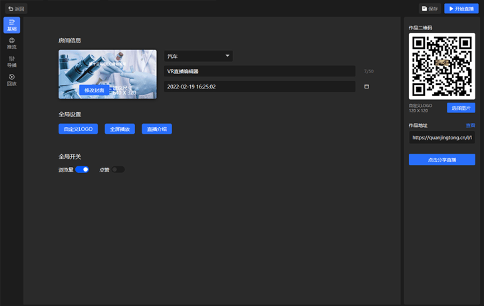Click the calendar icon beside the date field

pos(366,86)
